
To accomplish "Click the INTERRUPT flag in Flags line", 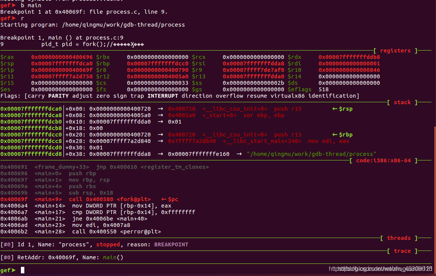I will pyautogui.click(x=163, y=96).
